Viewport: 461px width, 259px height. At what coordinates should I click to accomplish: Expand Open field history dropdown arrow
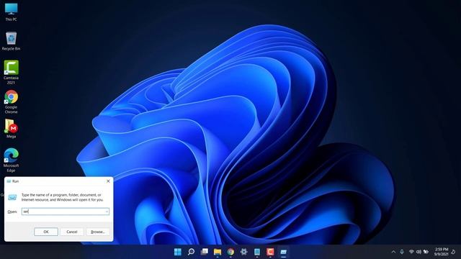tap(107, 212)
